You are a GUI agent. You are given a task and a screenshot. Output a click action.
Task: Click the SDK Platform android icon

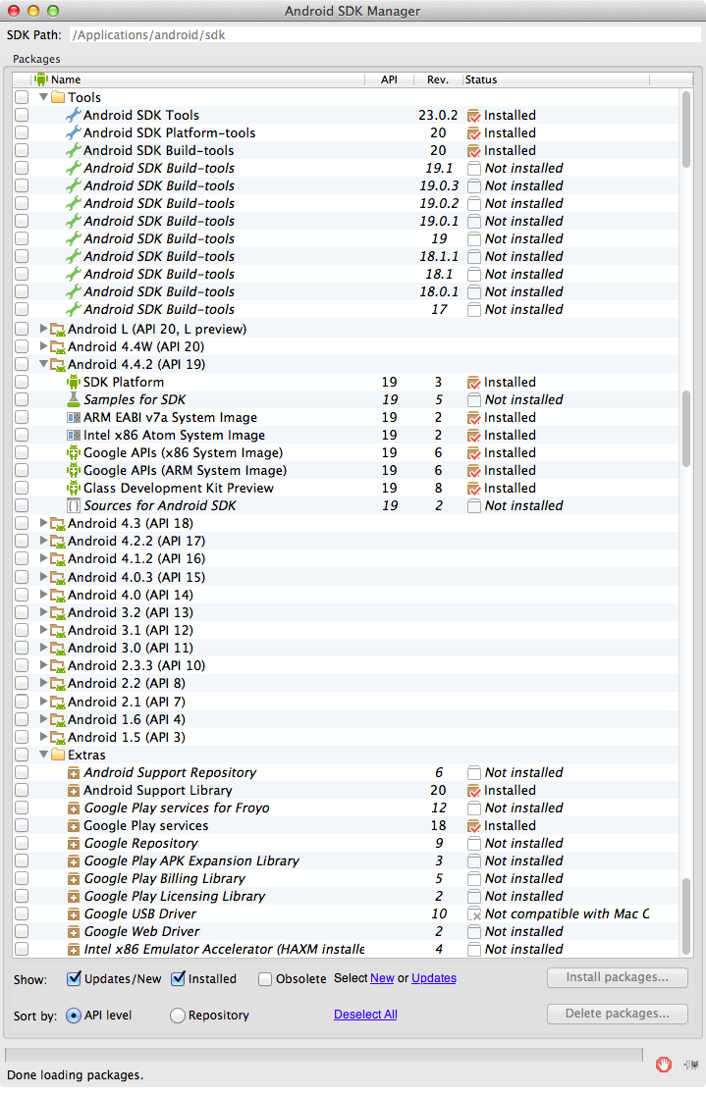point(74,382)
